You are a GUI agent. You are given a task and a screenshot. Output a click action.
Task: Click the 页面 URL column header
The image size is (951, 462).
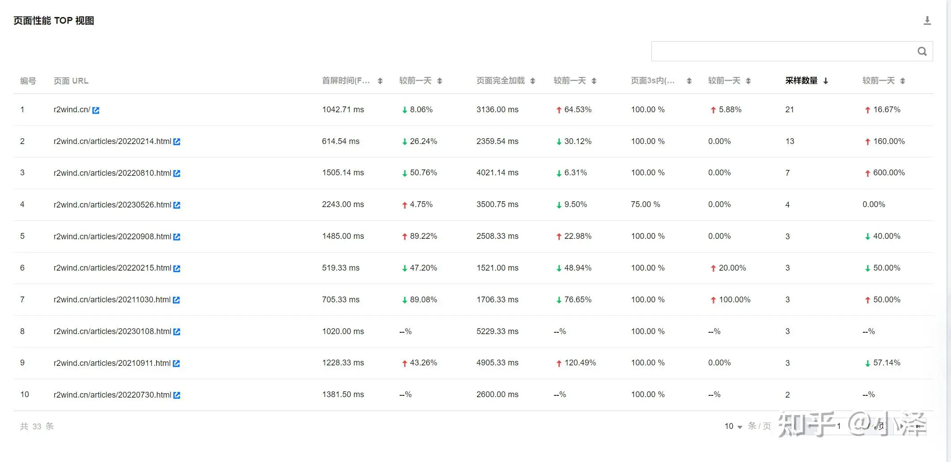71,81
